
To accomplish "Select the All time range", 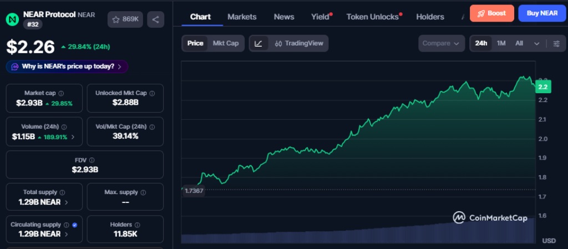I will point(519,43).
